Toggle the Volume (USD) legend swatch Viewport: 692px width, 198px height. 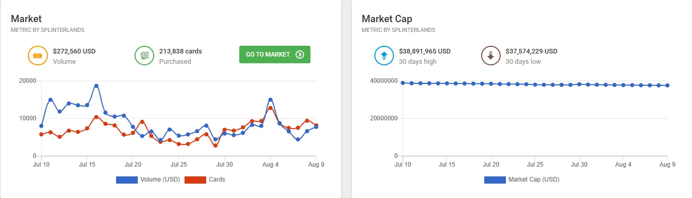pos(126,179)
